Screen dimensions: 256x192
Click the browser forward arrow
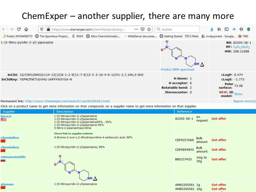click(11, 29)
